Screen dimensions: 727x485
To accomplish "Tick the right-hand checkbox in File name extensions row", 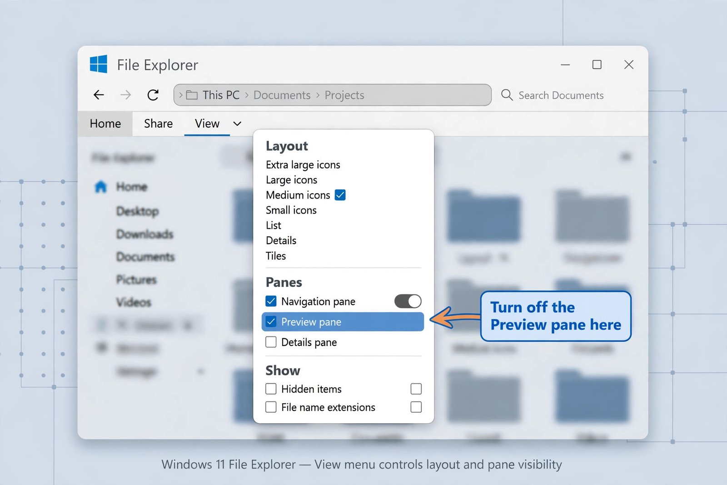I will click(416, 407).
